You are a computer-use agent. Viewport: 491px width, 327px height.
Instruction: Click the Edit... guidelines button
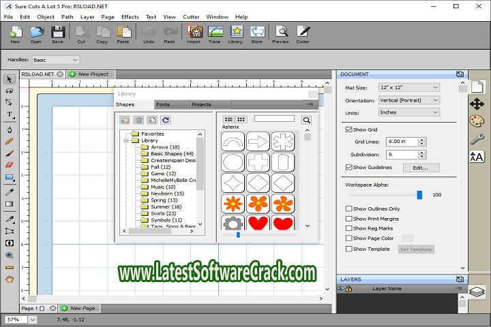tap(421, 168)
